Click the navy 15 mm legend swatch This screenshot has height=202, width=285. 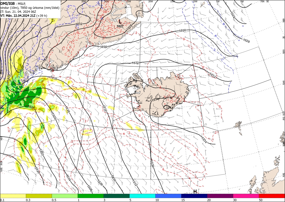tap(194, 196)
